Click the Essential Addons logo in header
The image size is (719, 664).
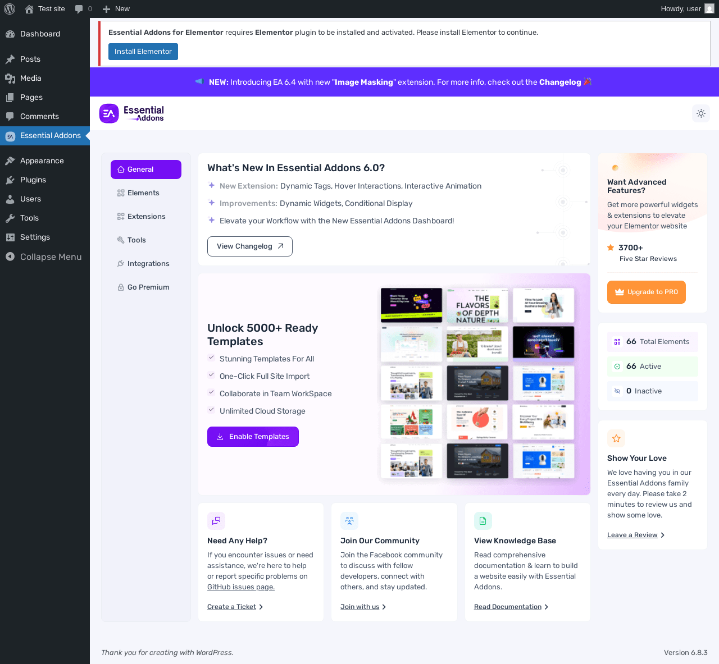point(131,113)
